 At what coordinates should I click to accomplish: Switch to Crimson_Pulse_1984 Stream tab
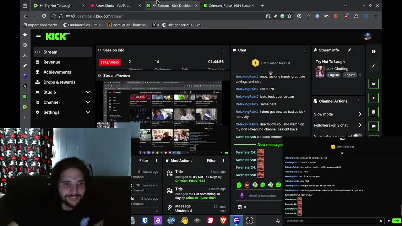tap(228, 5)
